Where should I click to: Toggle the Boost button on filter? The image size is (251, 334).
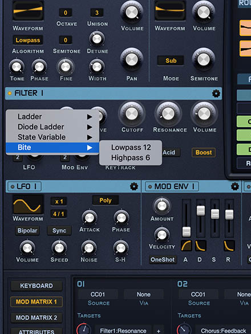[204, 153]
